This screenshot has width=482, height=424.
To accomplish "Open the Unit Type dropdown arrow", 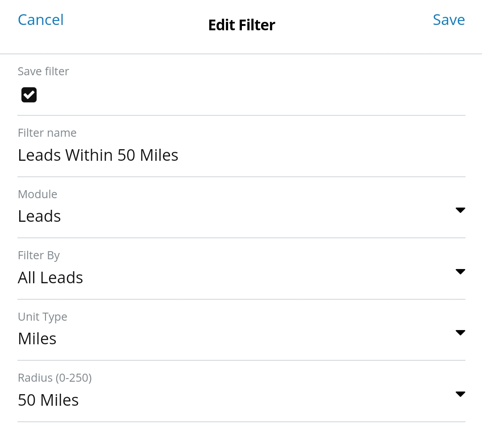I will (x=460, y=333).
